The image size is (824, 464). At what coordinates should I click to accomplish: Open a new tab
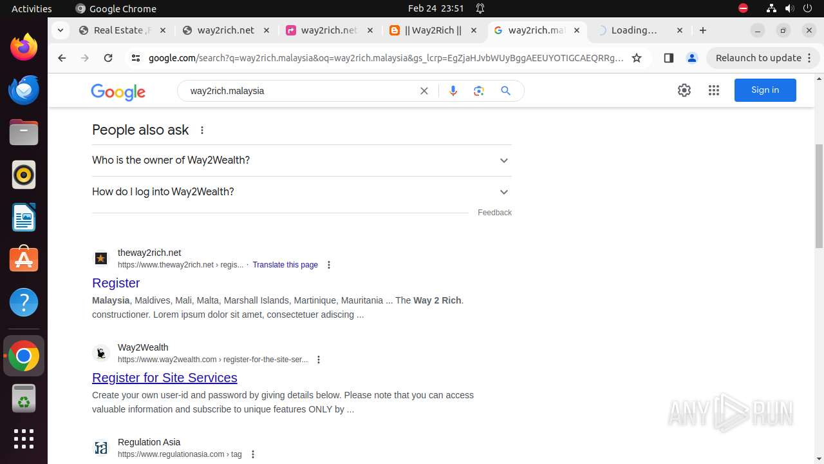tap(703, 30)
